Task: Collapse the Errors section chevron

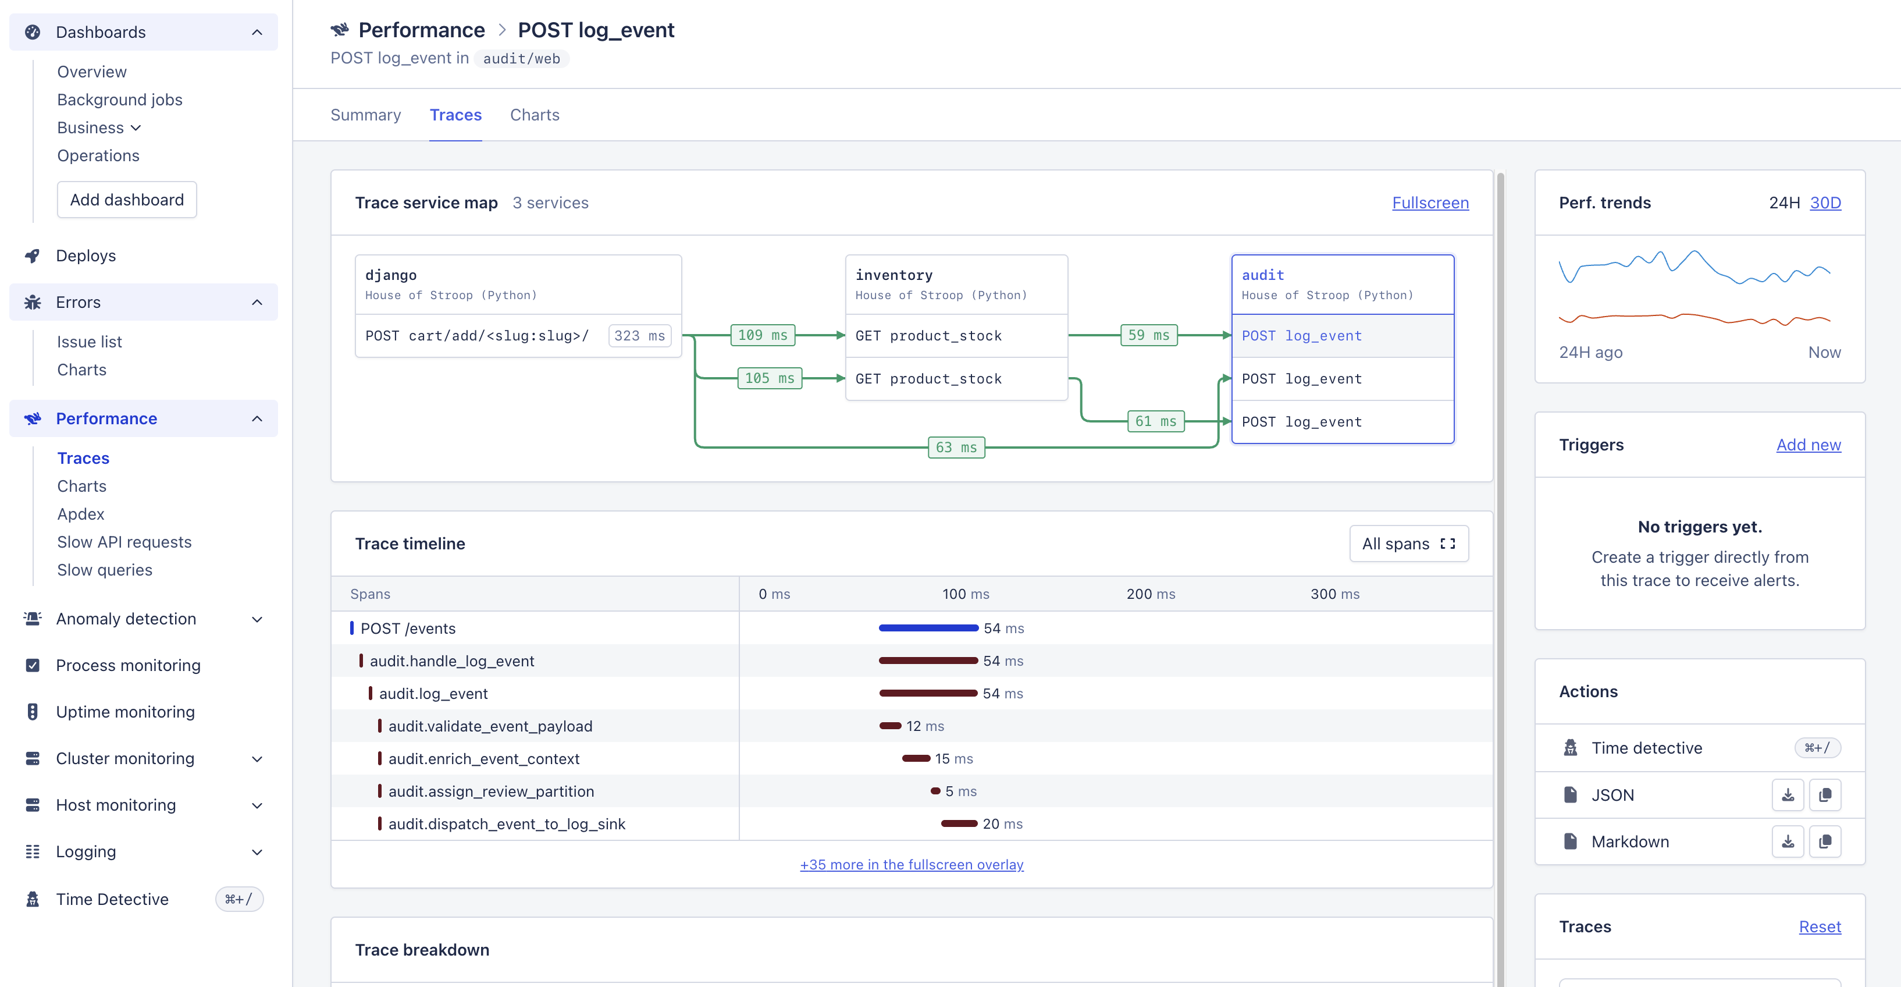Action: click(257, 302)
